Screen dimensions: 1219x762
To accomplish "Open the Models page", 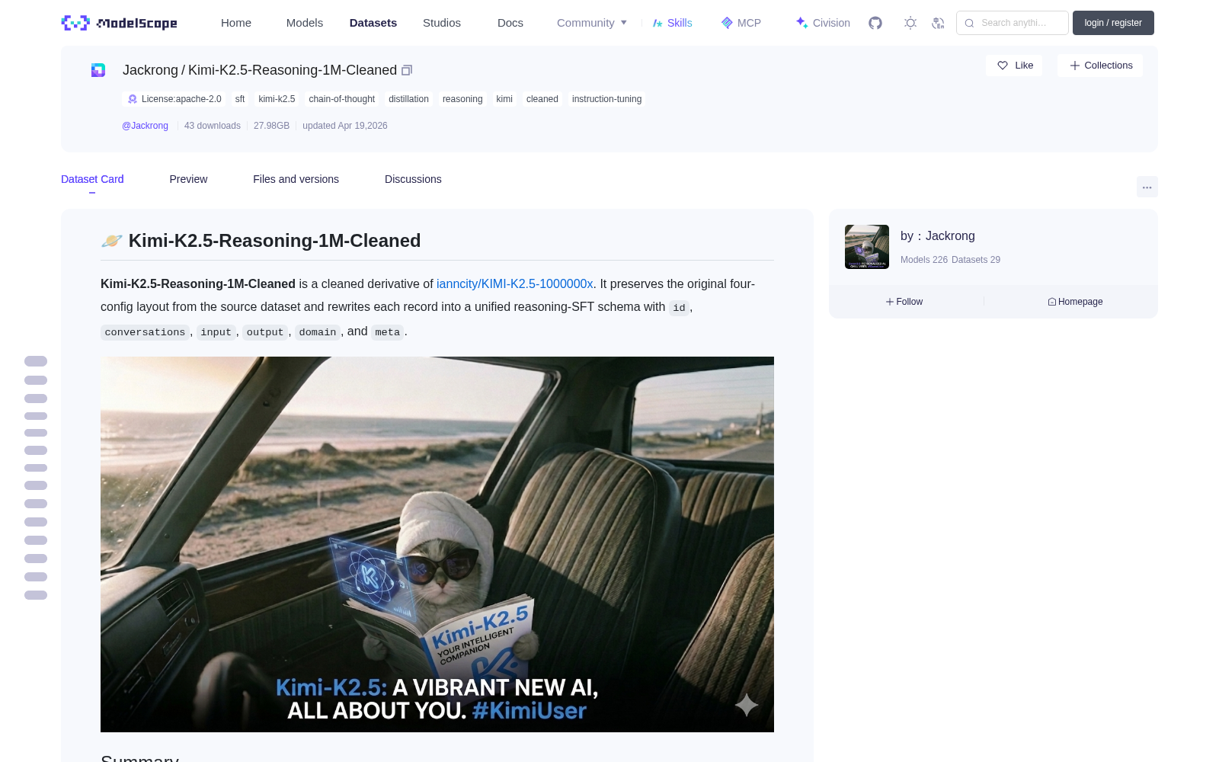I will tap(305, 23).
